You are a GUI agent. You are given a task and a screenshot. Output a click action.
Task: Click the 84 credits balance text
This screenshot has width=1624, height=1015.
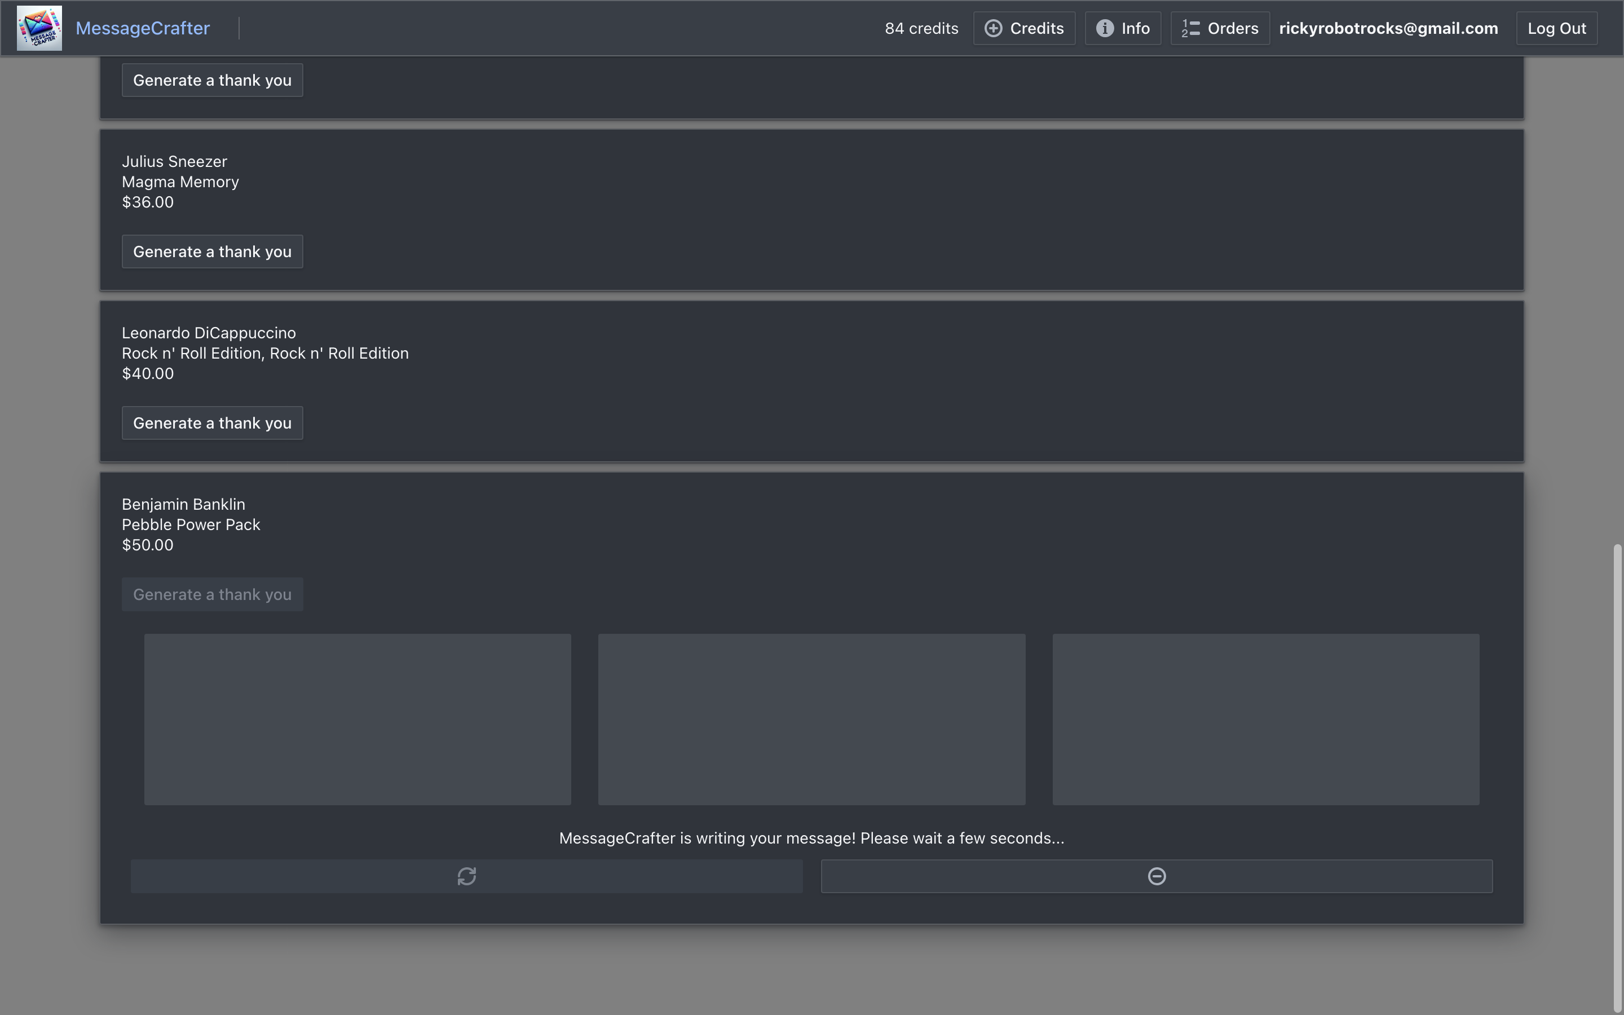tap(921, 28)
